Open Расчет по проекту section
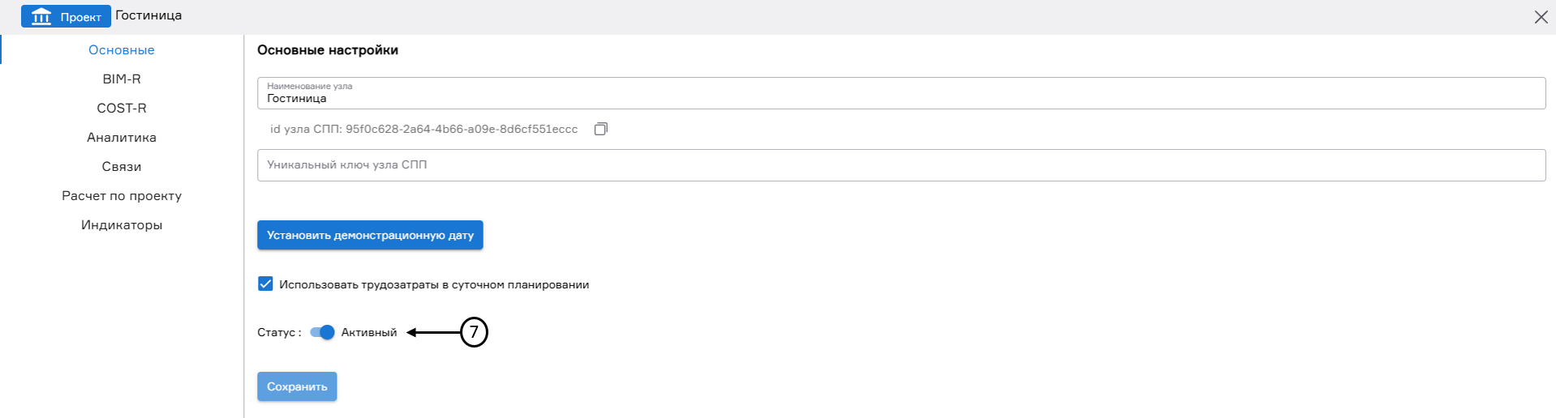 122,196
